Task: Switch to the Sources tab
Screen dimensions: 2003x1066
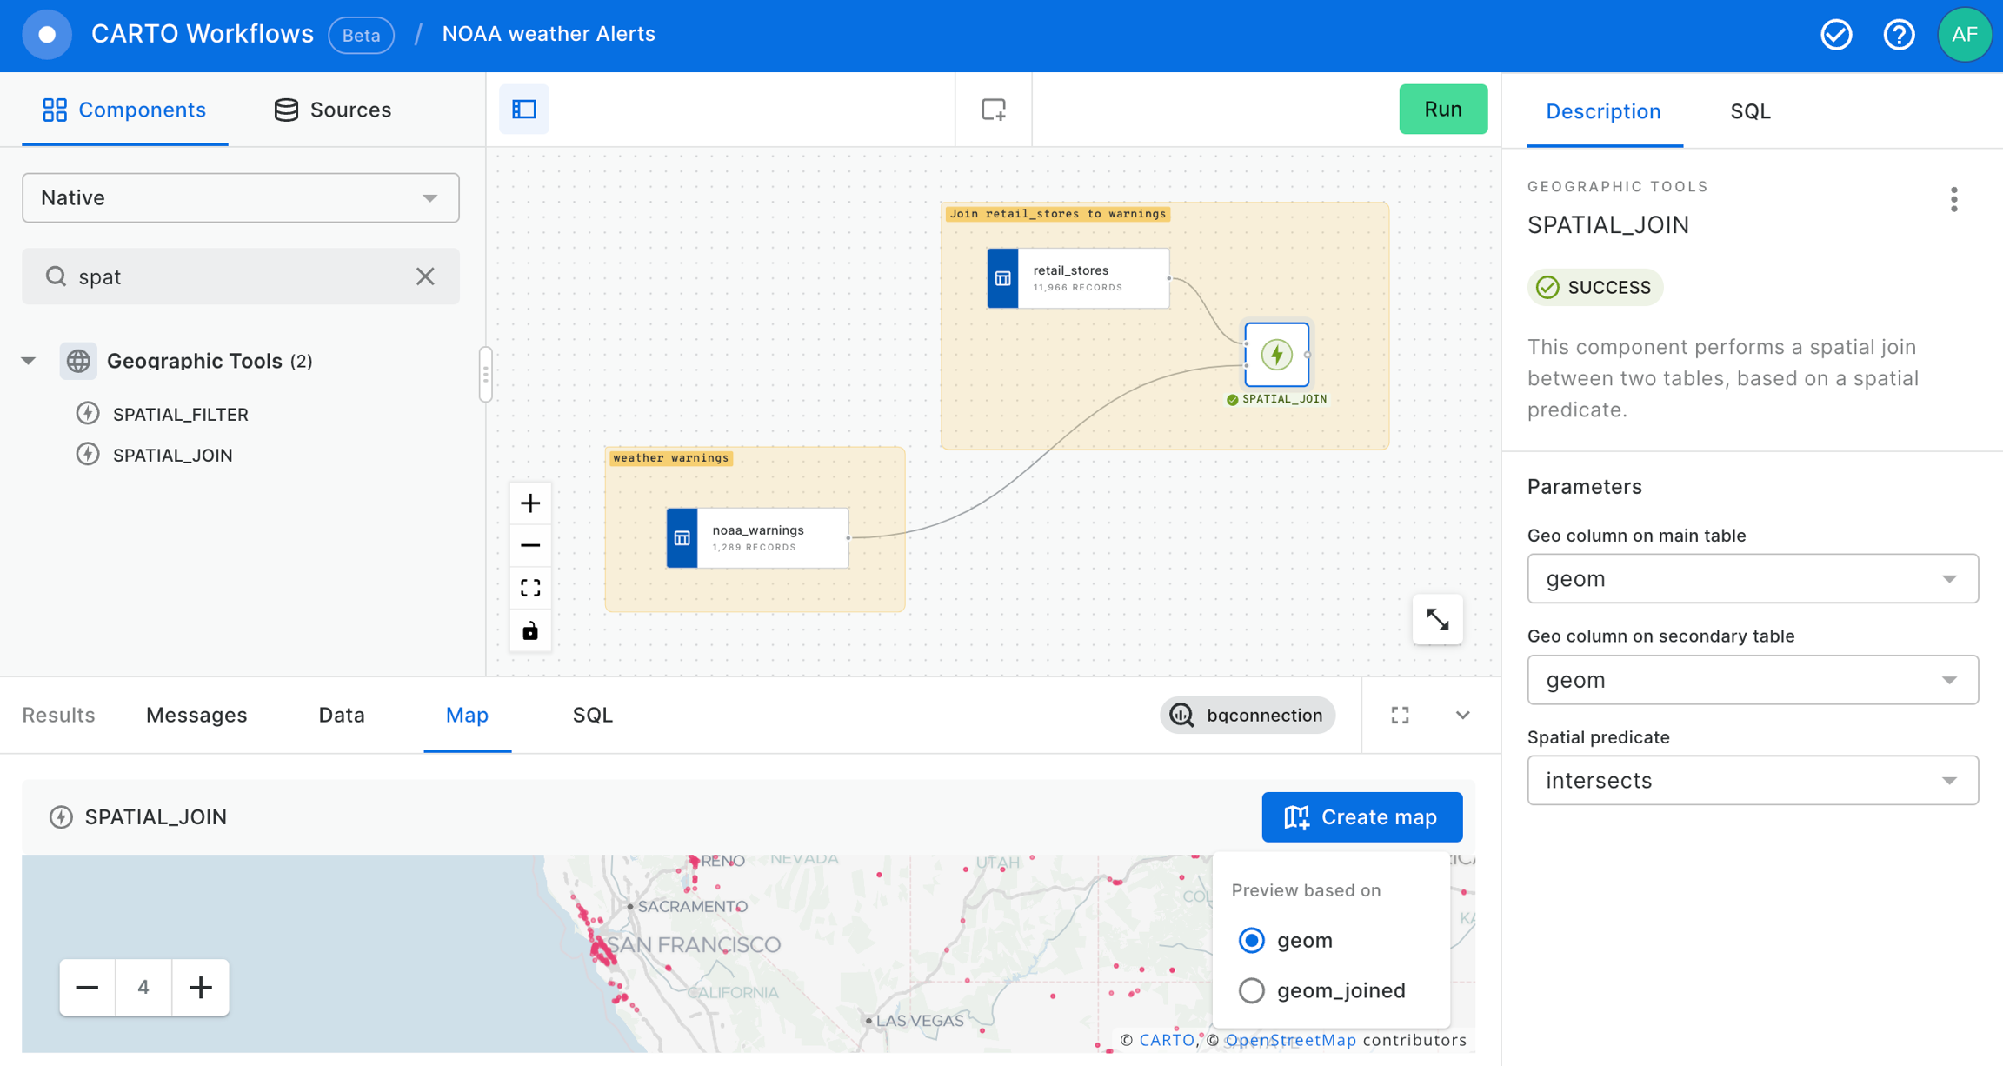Action: pos(333,110)
